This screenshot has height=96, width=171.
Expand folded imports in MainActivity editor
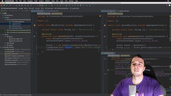(47, 21)
